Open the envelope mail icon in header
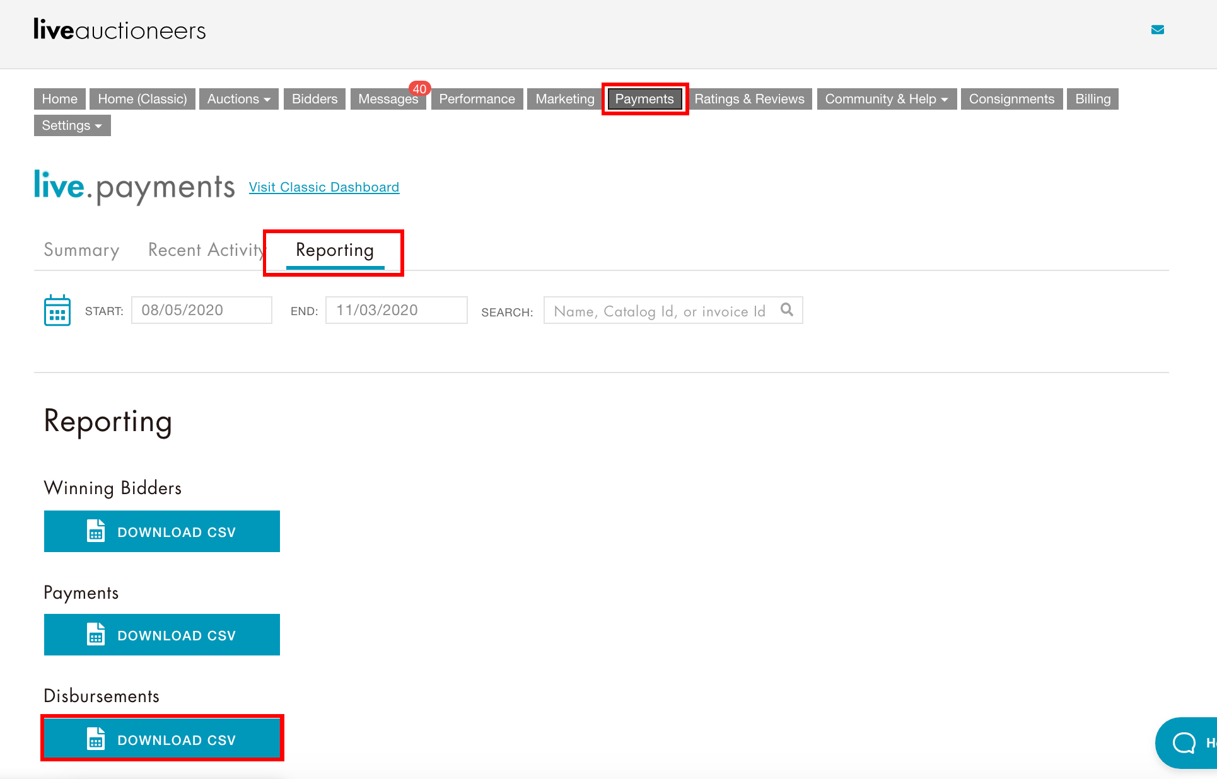 (x=1157, y=30)
